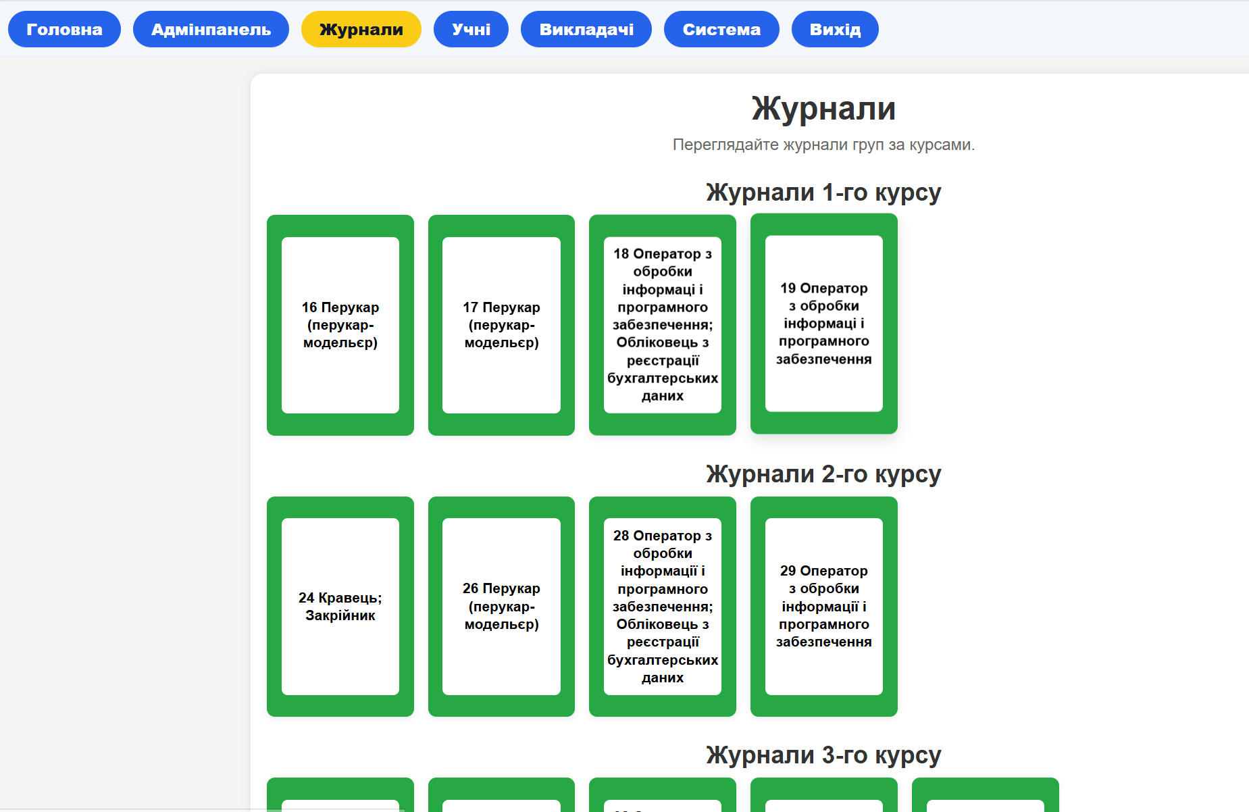Select the group 19 Оператор journal card
The image size is (1249, 812).
point(823,324)
